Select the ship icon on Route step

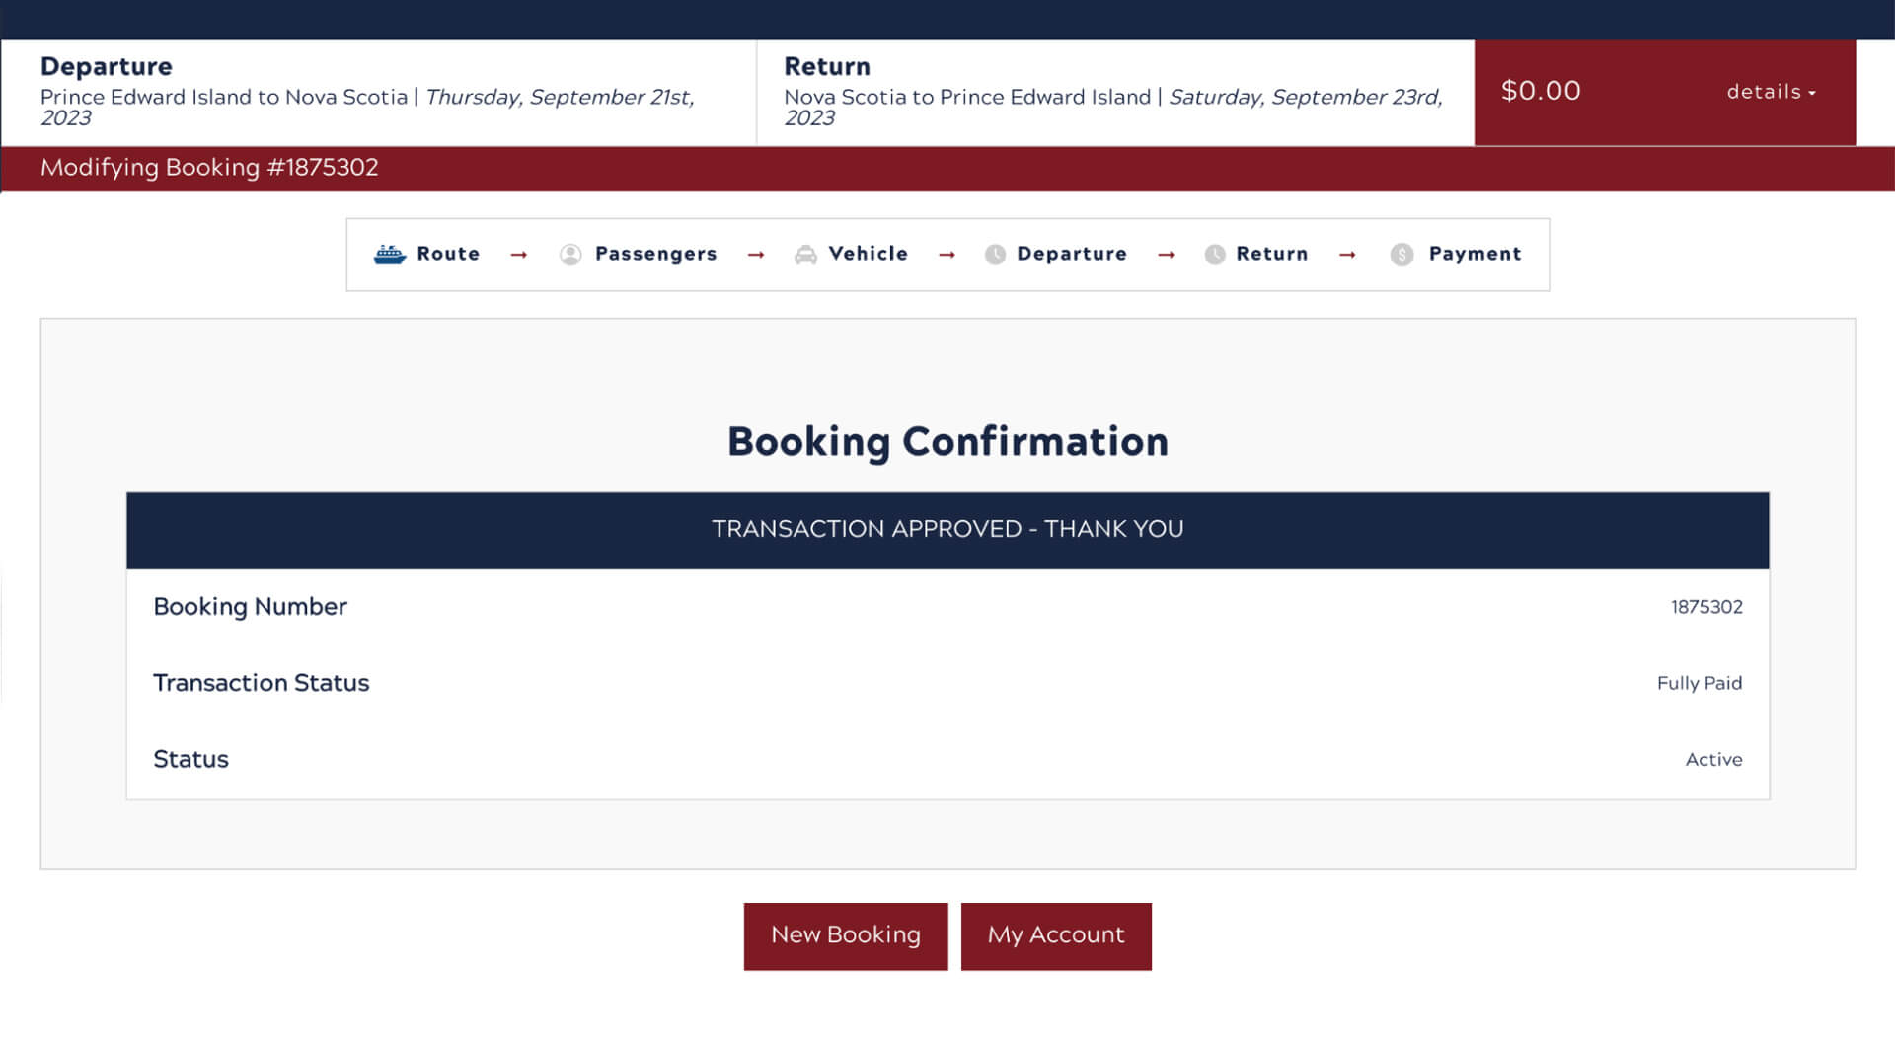389,254
